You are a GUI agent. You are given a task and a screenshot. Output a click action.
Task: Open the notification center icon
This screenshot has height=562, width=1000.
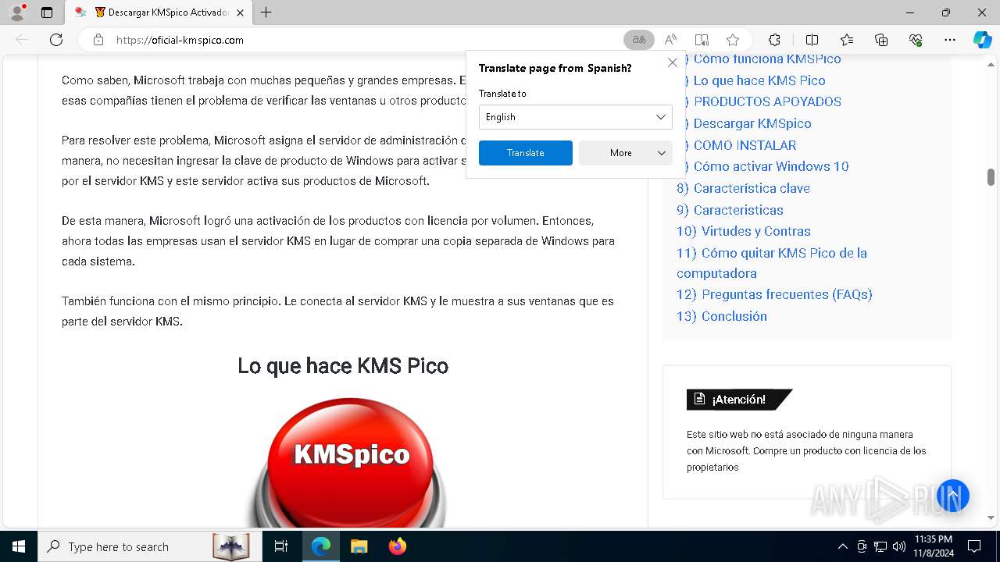point(974,546)
